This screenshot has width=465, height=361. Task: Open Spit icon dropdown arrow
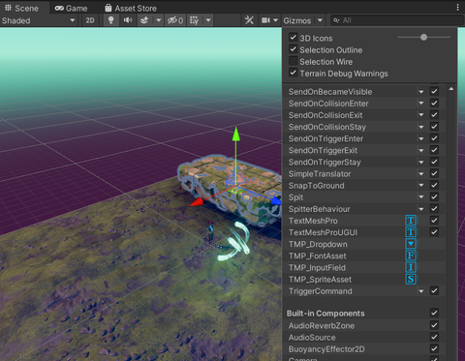[421, 197]
